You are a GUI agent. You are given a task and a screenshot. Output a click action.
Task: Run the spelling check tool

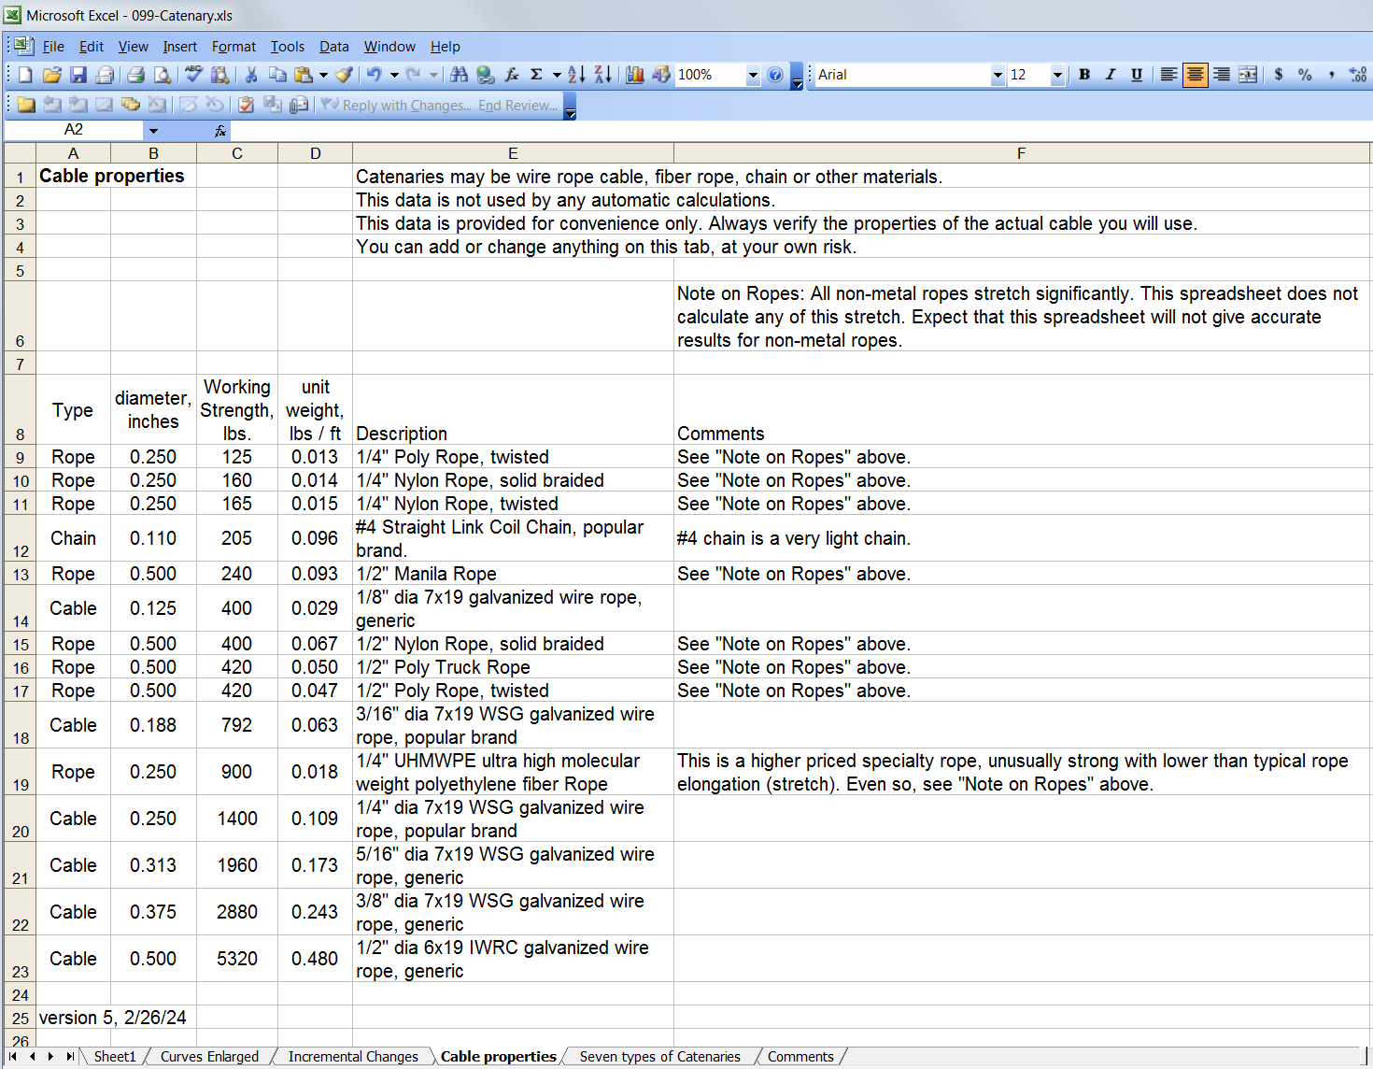tap(193, 75)
